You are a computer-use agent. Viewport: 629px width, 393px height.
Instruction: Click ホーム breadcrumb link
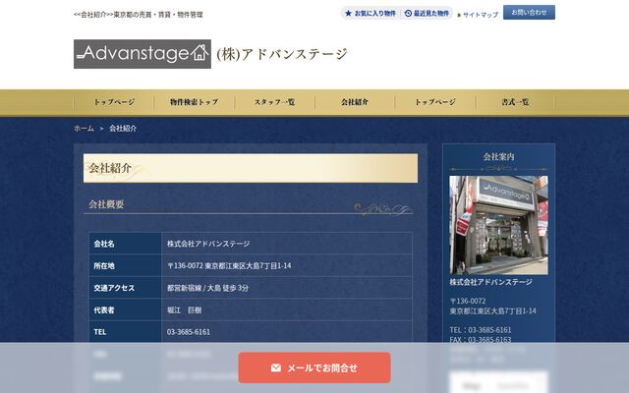[x=84, y=129]
